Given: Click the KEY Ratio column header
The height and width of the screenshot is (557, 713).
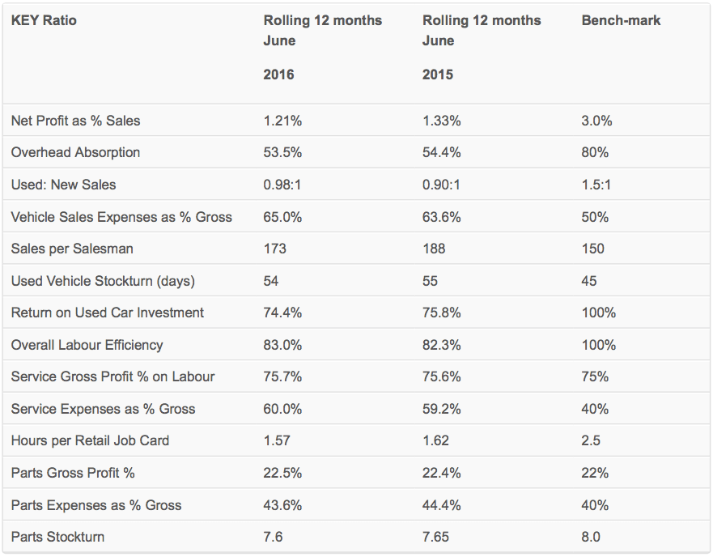Looking at the screenshot, I should tap(44, 20).
